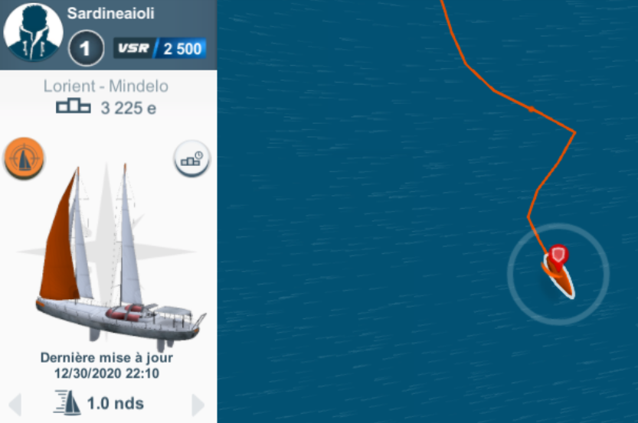This screenshot has height=423, width=638.
Task: Click the small waypoint dot on track
Action: click(531, 109)
